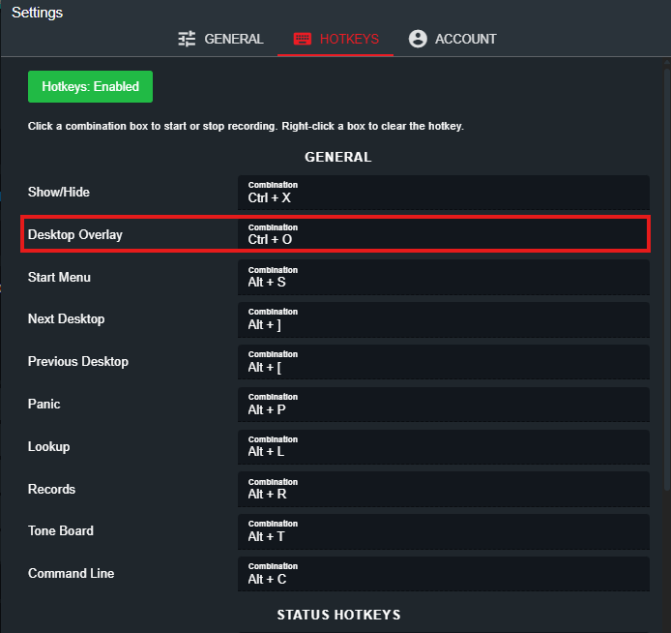Click the Hotkeys keyboard icon

(x=303, y=39)
